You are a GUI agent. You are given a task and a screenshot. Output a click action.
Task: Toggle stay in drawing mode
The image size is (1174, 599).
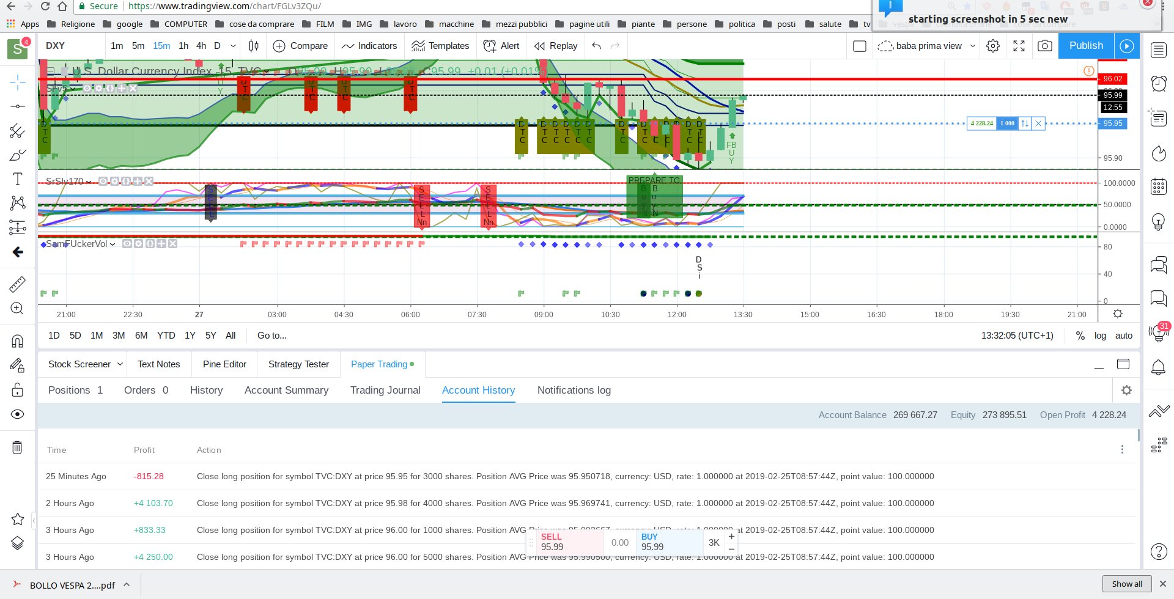(18, 366)
